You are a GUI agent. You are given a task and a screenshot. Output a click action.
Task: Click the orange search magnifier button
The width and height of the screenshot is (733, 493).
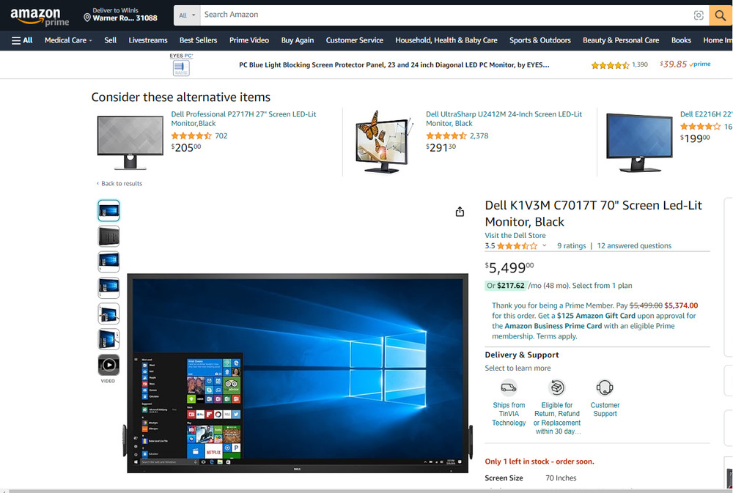pos(721,15)
